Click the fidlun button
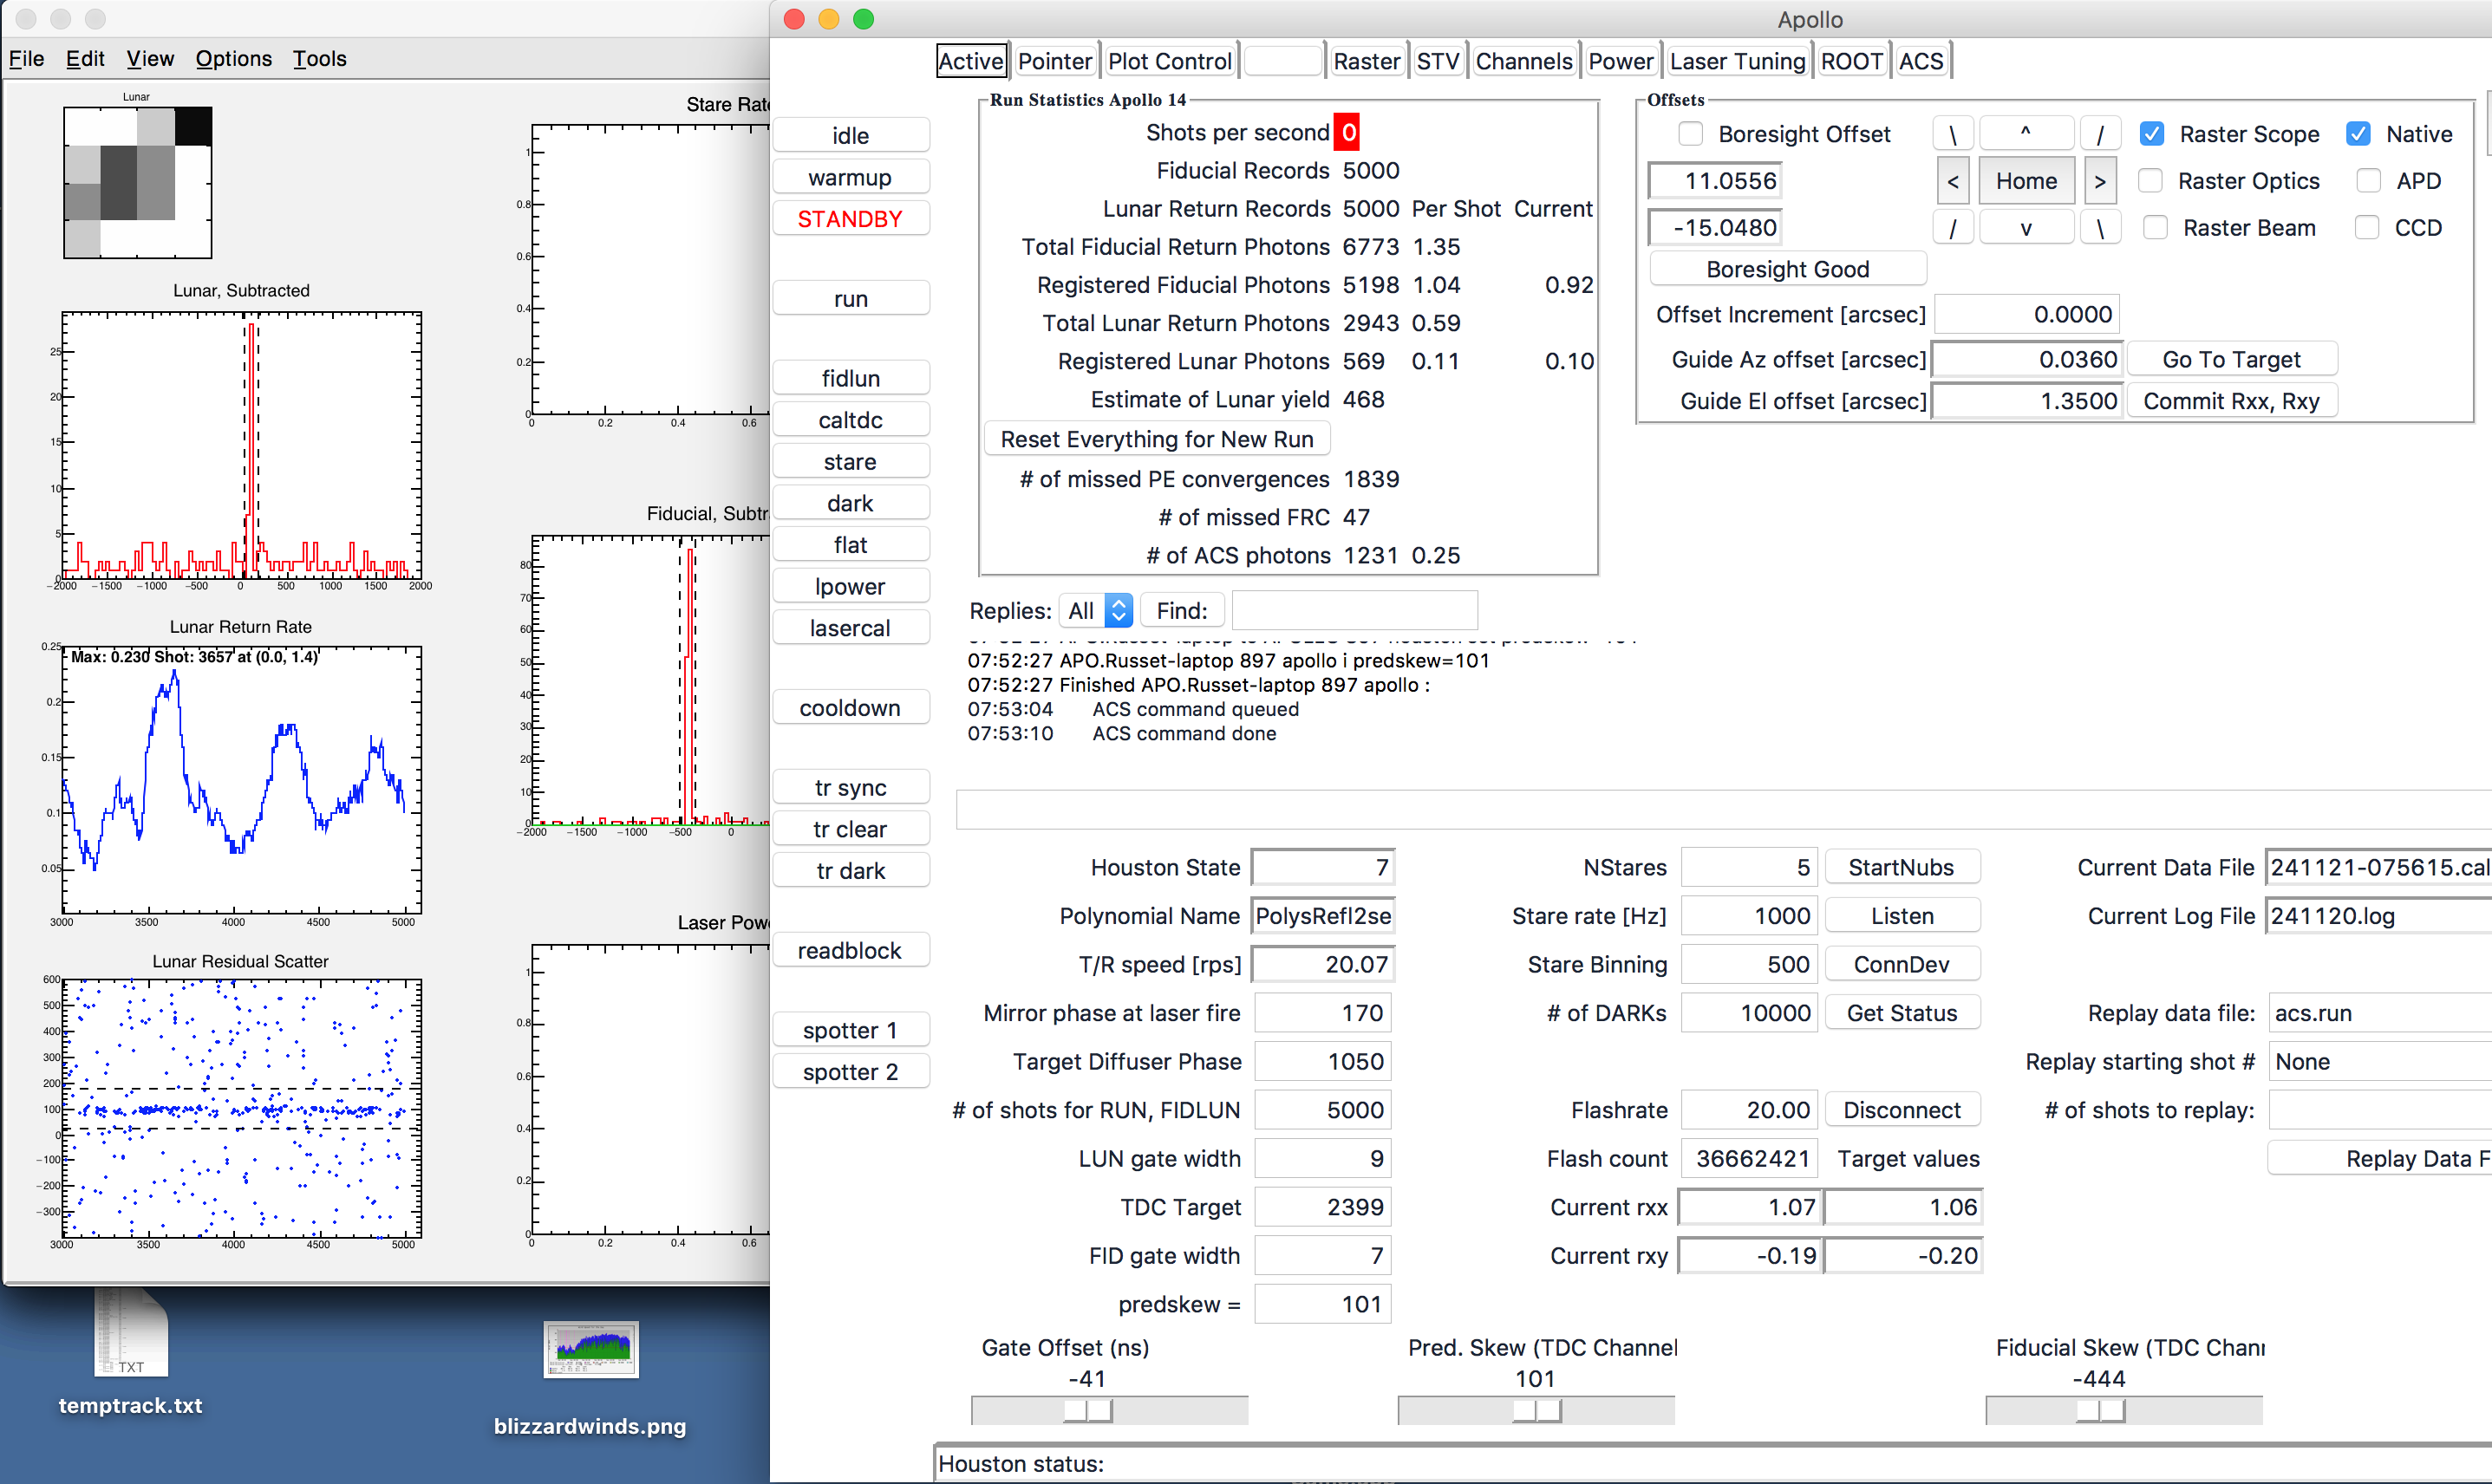Image resolution: width=2492 pixels, height=1484 pixels. (x=850, y=378)
